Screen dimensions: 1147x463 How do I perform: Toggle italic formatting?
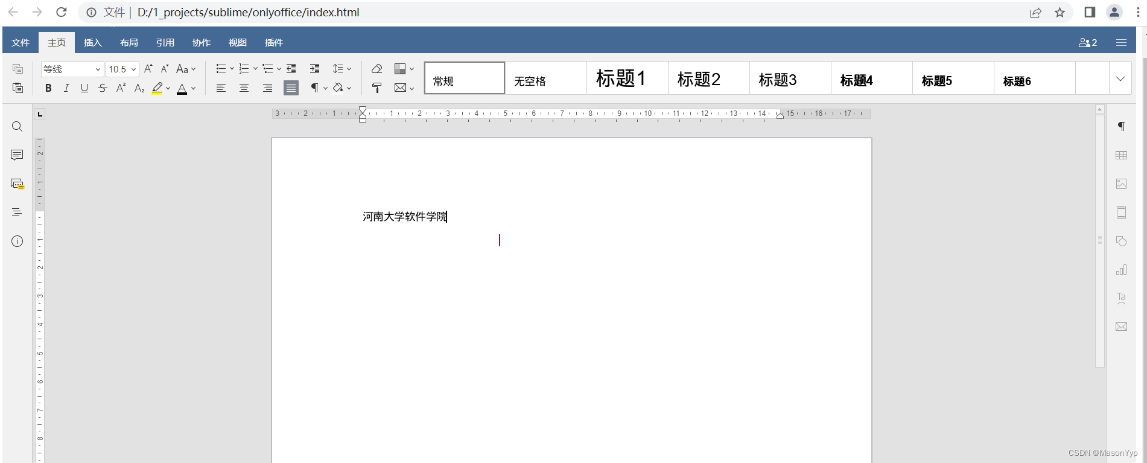tap(66, 88)
